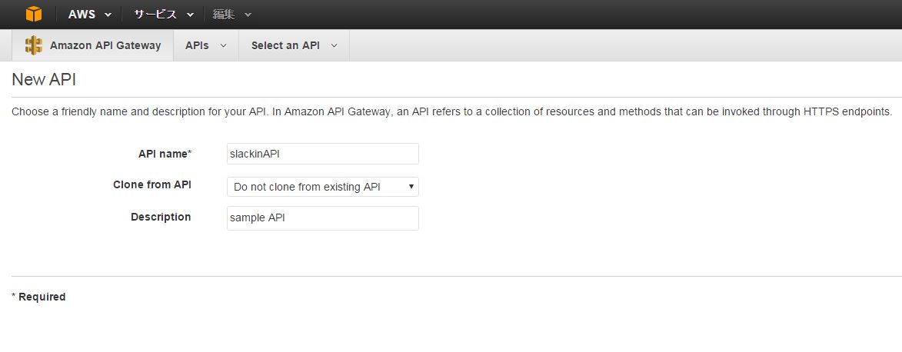Click the orange AWS cube logo
The image size is (902, 352).
(x=33, y=15)
